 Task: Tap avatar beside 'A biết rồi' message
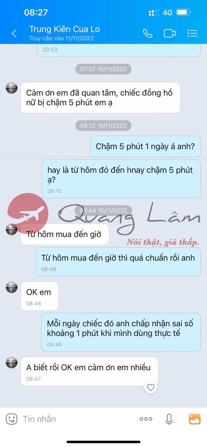tap(12, 363)
